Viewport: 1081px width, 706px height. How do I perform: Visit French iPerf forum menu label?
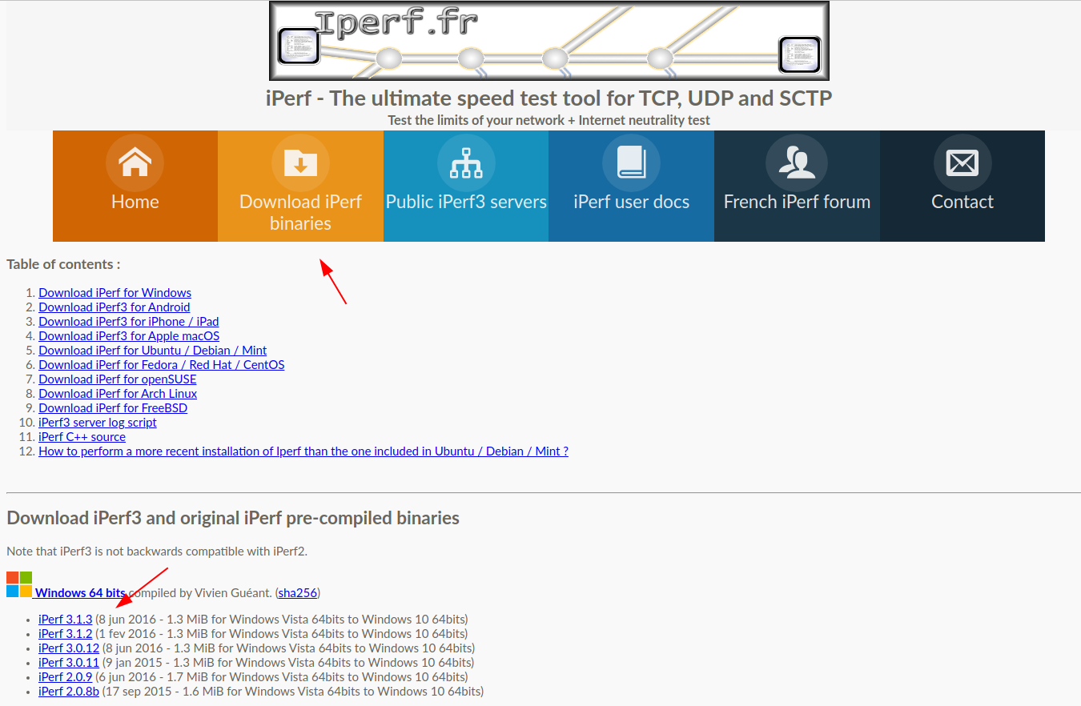[x=797, y=202]
